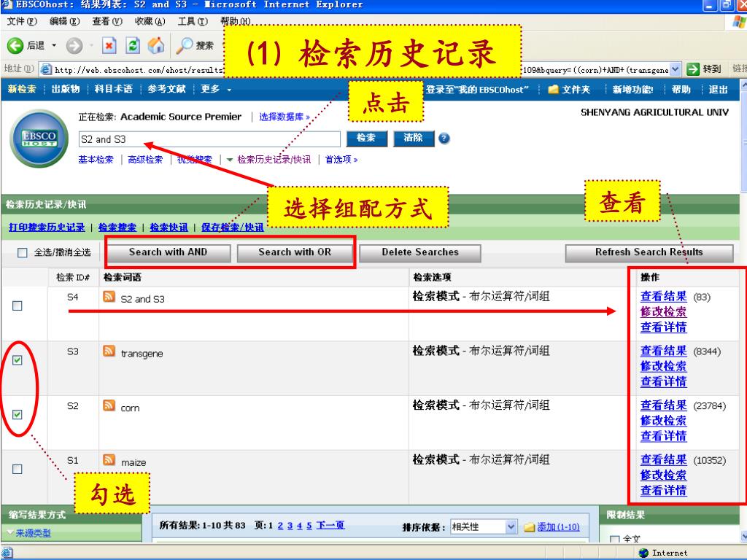Image resolution: width=747 pixels, height=560 pixels.
Task: Uncheck the S2 corn checkbox
Action: tap(18, 414)
